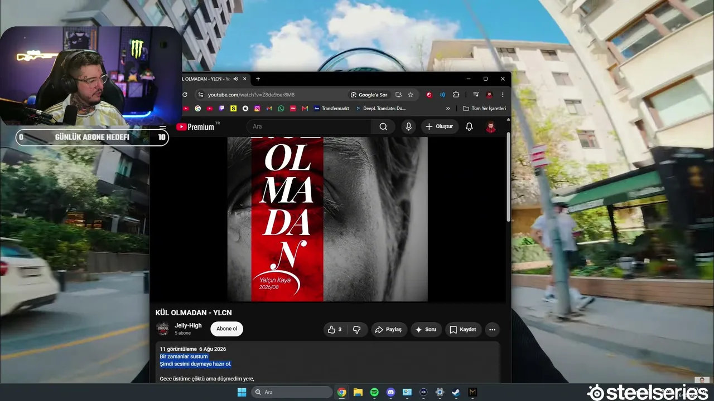
Task: Open the Jelly-High channel name link
Action: pyautogui.click(x=188, y=326)
